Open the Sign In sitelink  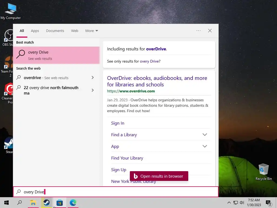point(118,123)
